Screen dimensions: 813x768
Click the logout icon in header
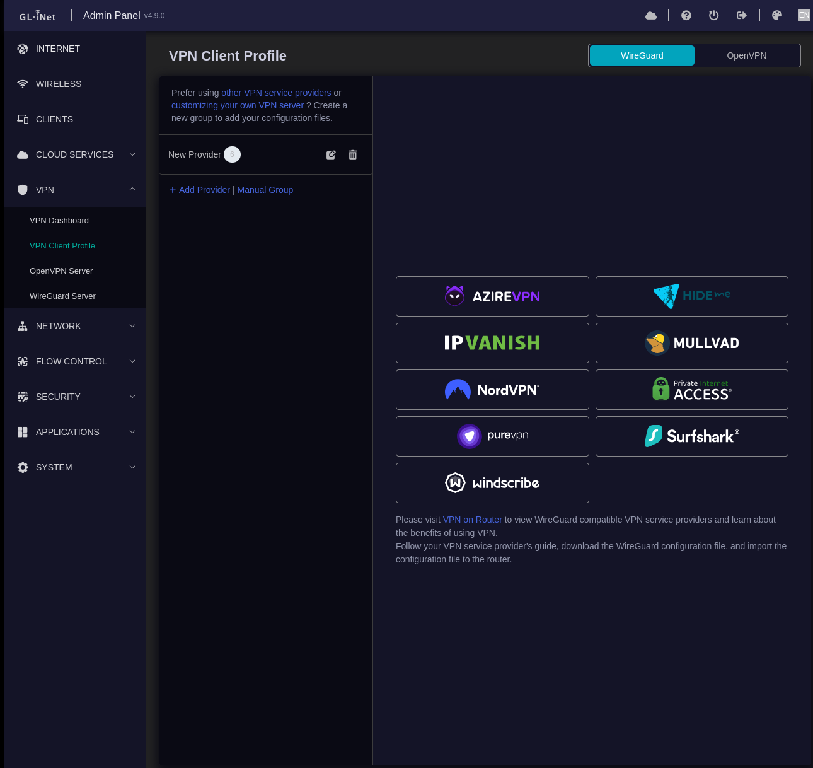pos(742,15)
